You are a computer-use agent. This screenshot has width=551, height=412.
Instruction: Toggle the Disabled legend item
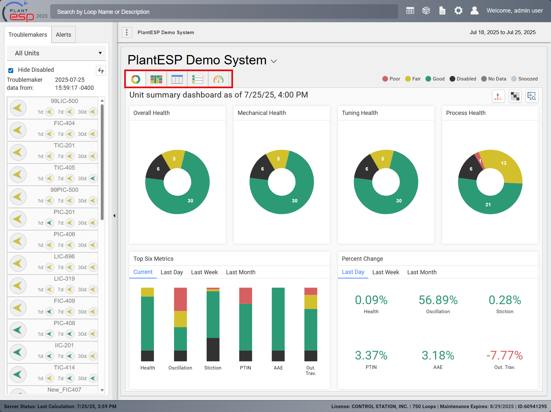[463, 79]
